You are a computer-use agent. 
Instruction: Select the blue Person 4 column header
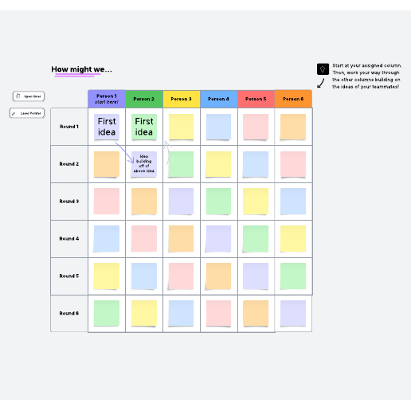tap(219, 99)
